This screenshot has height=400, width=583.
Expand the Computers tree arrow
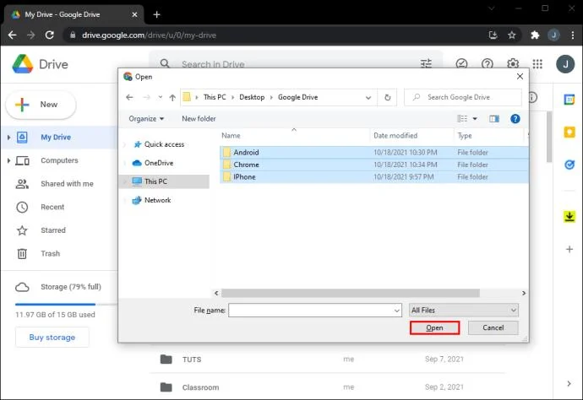8,160
